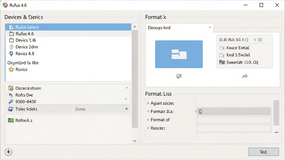The width and height of the screenshot is (285, 160).
Task: Click the star icon next to Rorior
Action: pos(11,69)
